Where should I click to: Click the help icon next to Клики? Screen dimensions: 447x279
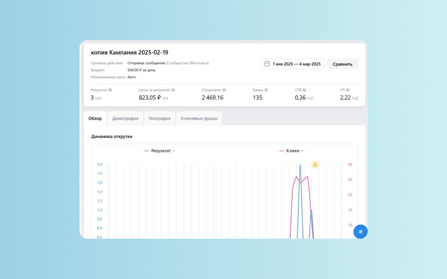(266, 90)
